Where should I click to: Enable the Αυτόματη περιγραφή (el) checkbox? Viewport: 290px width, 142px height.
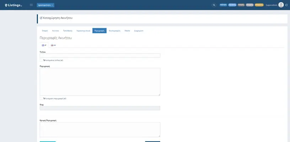(x=41, y=98)
